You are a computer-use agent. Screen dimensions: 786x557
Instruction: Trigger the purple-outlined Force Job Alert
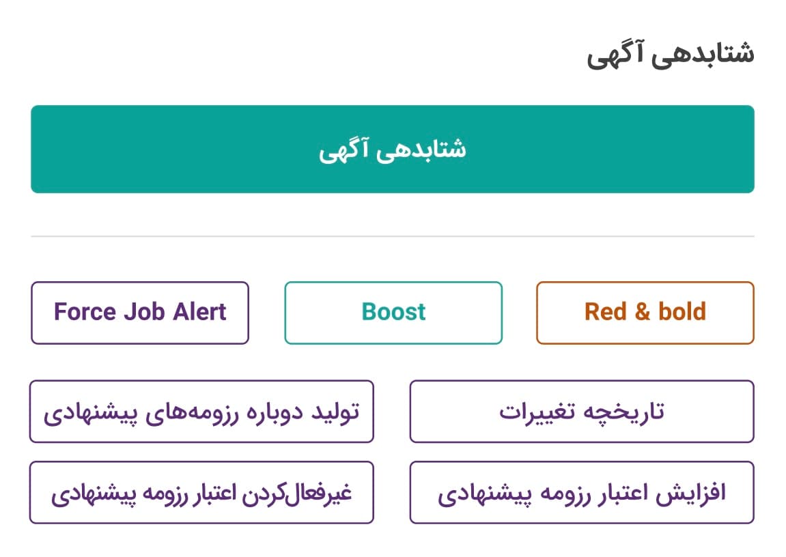140,313
